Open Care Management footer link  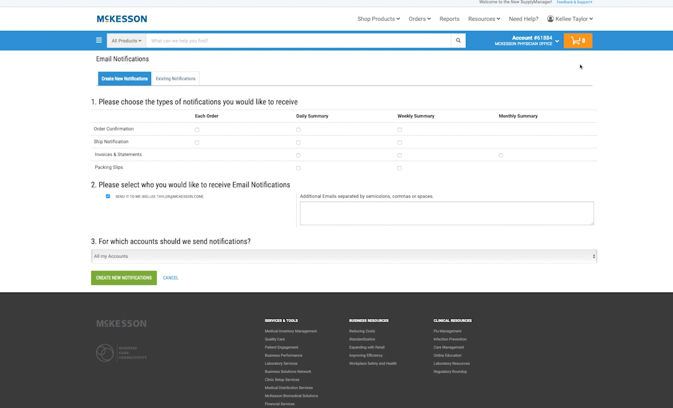448,347
